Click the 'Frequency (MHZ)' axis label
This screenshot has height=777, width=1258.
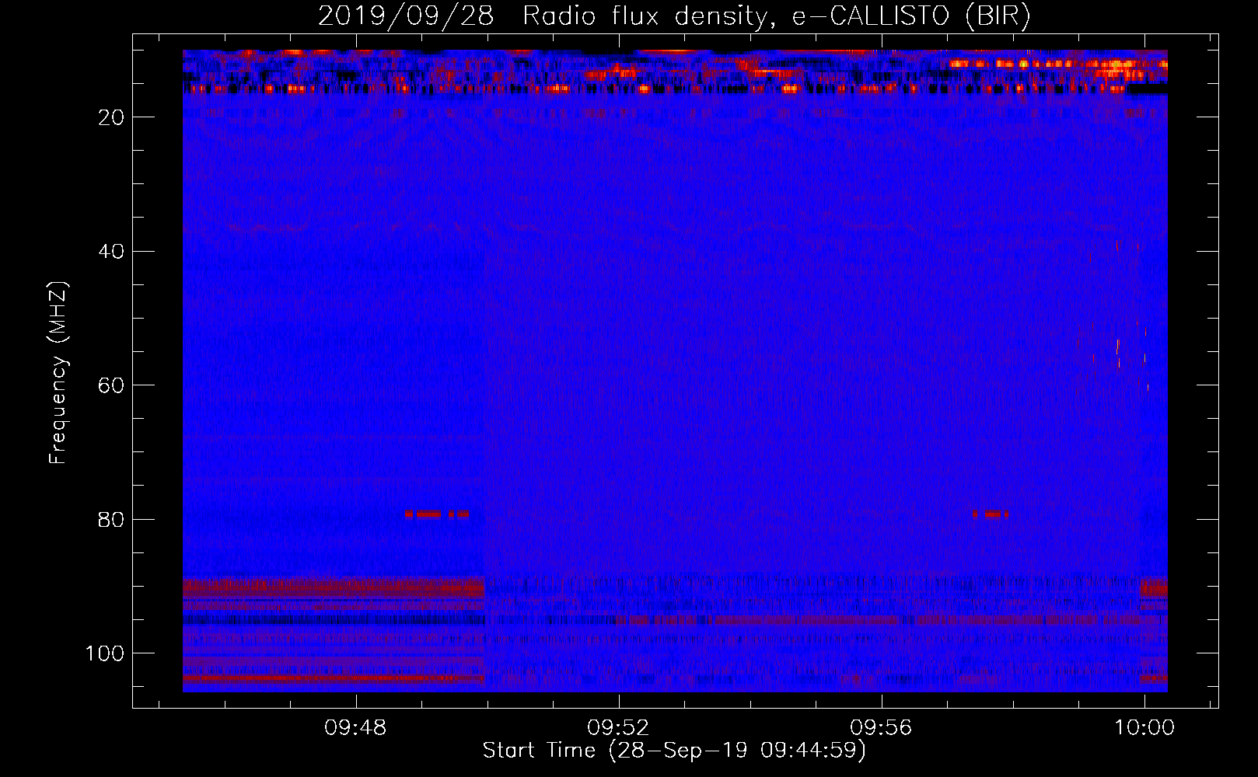[x=58, y=373]
